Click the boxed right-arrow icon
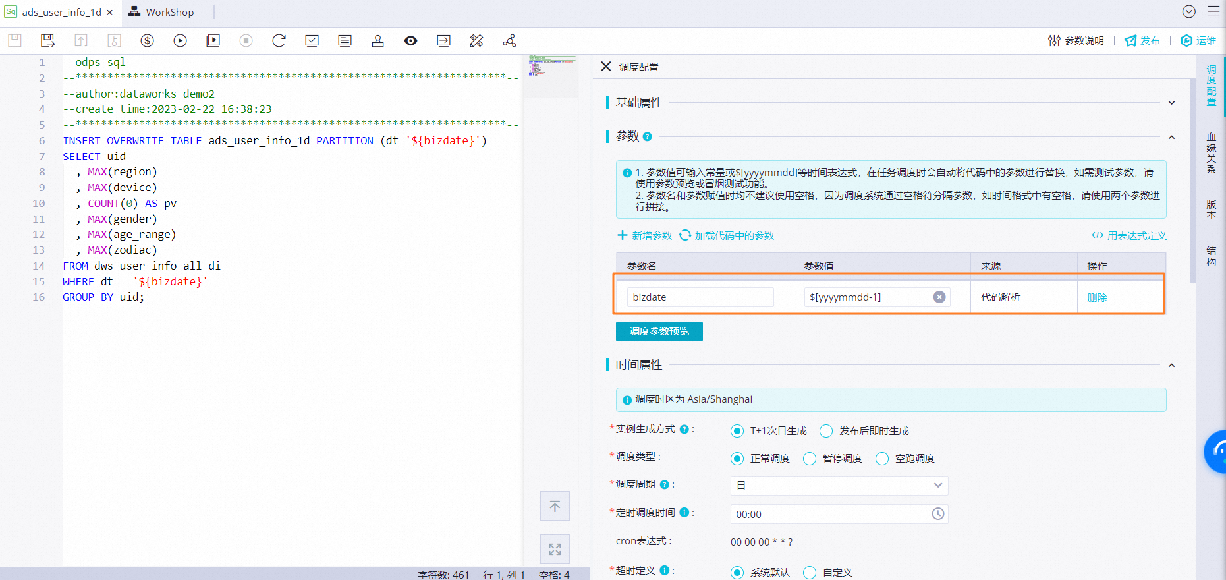 [x=443, y=41]
